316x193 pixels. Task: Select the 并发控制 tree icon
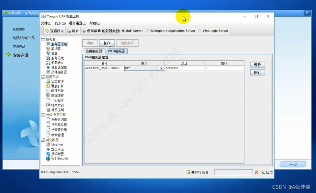(48, 110)
